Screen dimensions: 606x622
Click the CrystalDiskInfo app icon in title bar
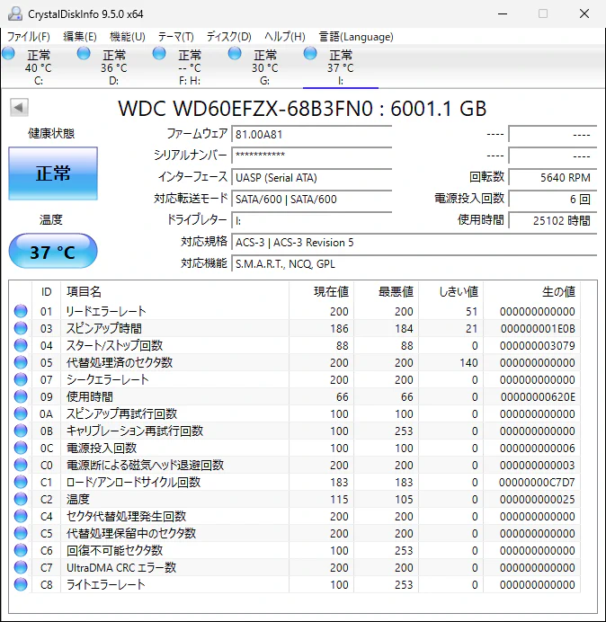15,13
